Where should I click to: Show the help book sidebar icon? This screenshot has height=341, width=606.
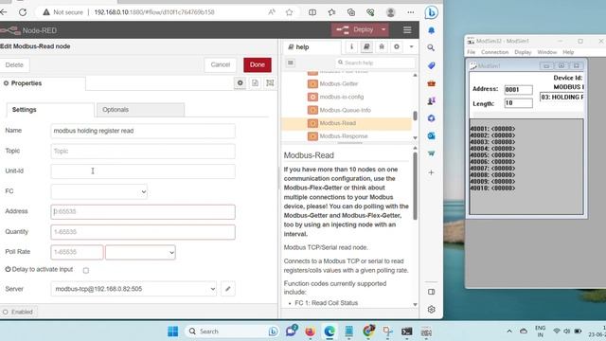366,46
